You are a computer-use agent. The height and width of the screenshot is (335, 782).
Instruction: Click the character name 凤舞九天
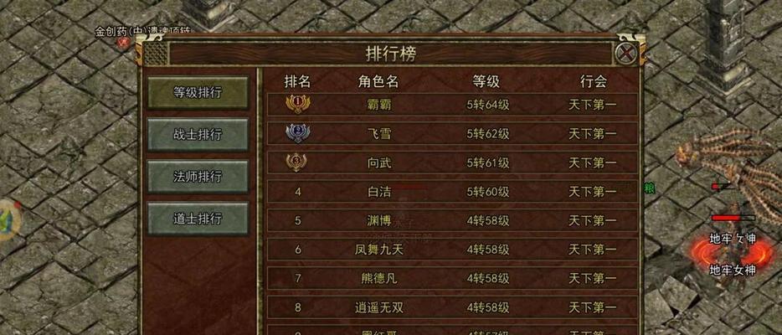[378, 250]
